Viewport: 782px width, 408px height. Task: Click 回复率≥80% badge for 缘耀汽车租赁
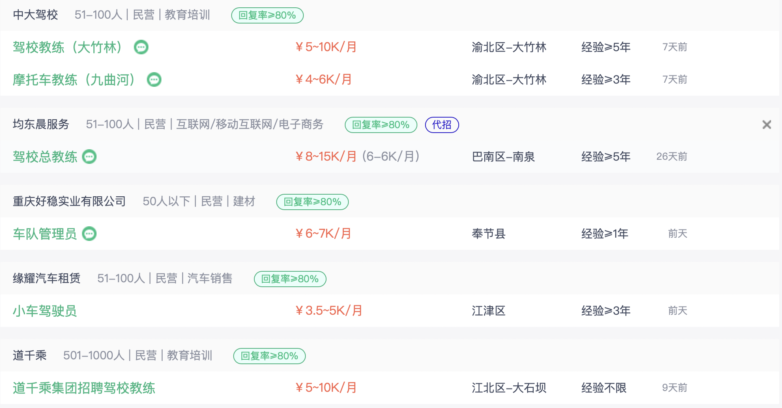click(x=290, y=279)
